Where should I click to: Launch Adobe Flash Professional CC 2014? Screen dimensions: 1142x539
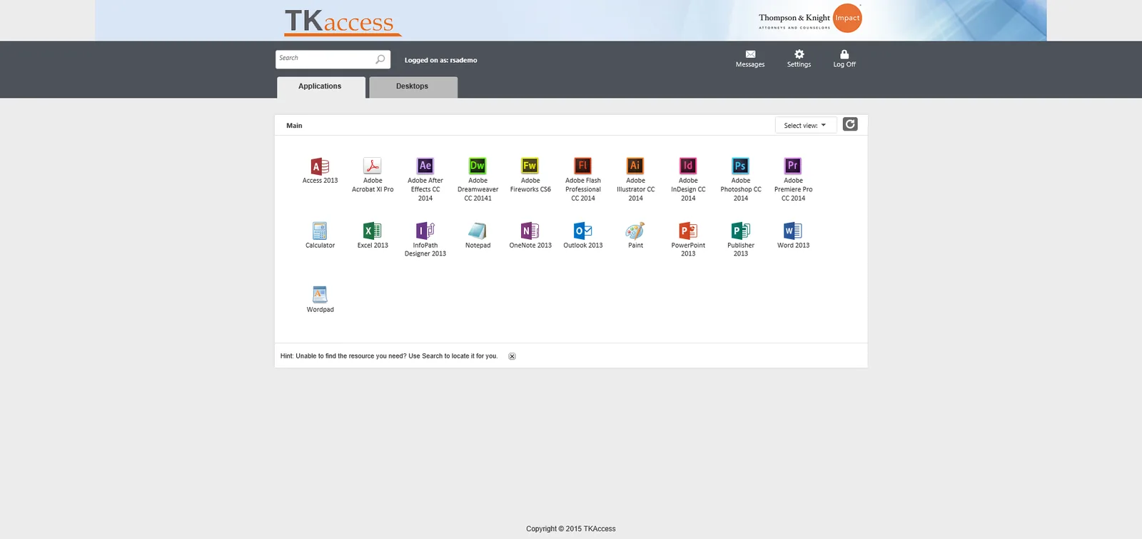[583, 180]
